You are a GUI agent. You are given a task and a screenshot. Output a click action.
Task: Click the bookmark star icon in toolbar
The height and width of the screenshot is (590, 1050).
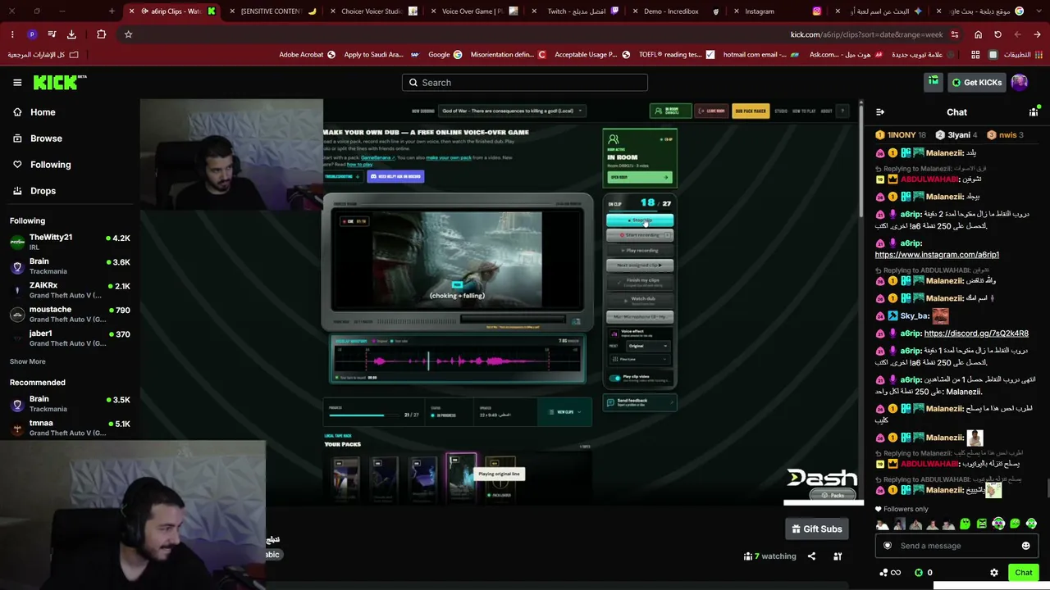point(128,34)
